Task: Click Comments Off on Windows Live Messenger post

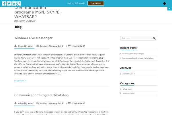Action: coord(79,46)
